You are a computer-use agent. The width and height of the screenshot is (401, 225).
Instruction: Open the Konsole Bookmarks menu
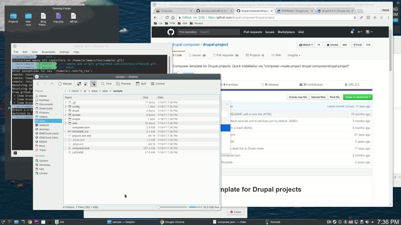49,52
